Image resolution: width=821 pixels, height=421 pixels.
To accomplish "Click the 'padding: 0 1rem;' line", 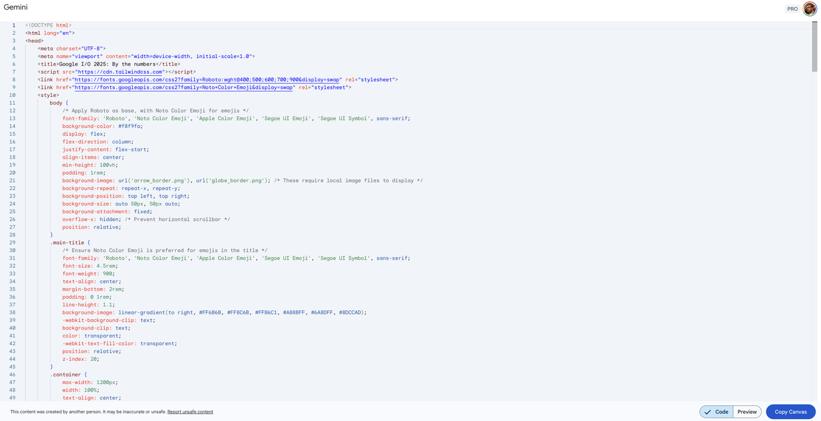I will (x=87, y=297).
